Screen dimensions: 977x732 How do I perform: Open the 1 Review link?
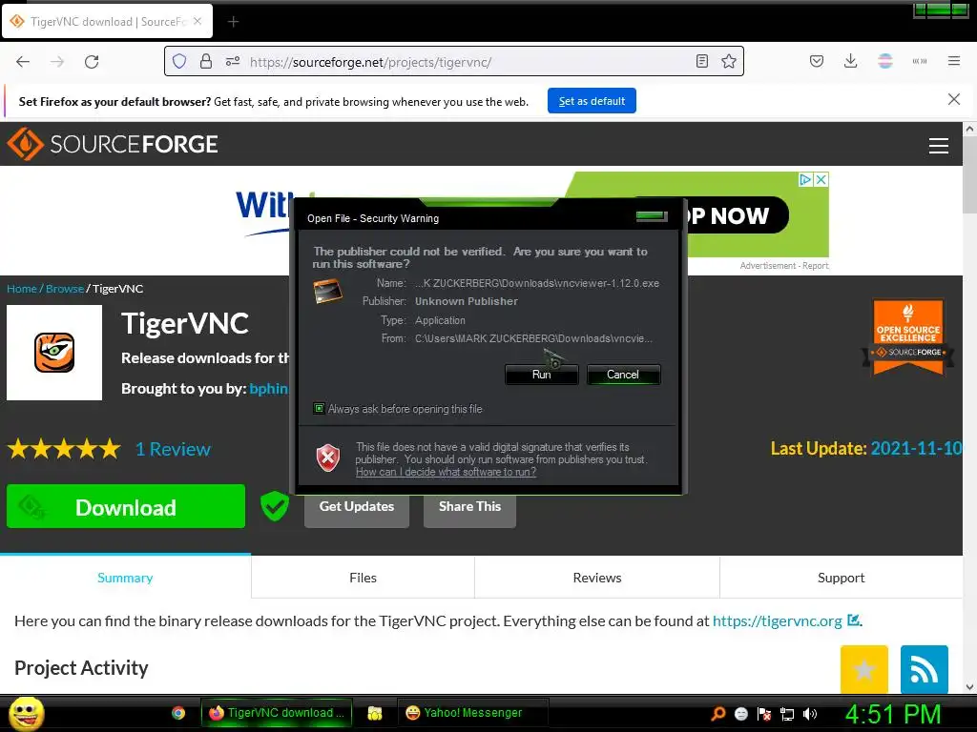pos(174,449)
